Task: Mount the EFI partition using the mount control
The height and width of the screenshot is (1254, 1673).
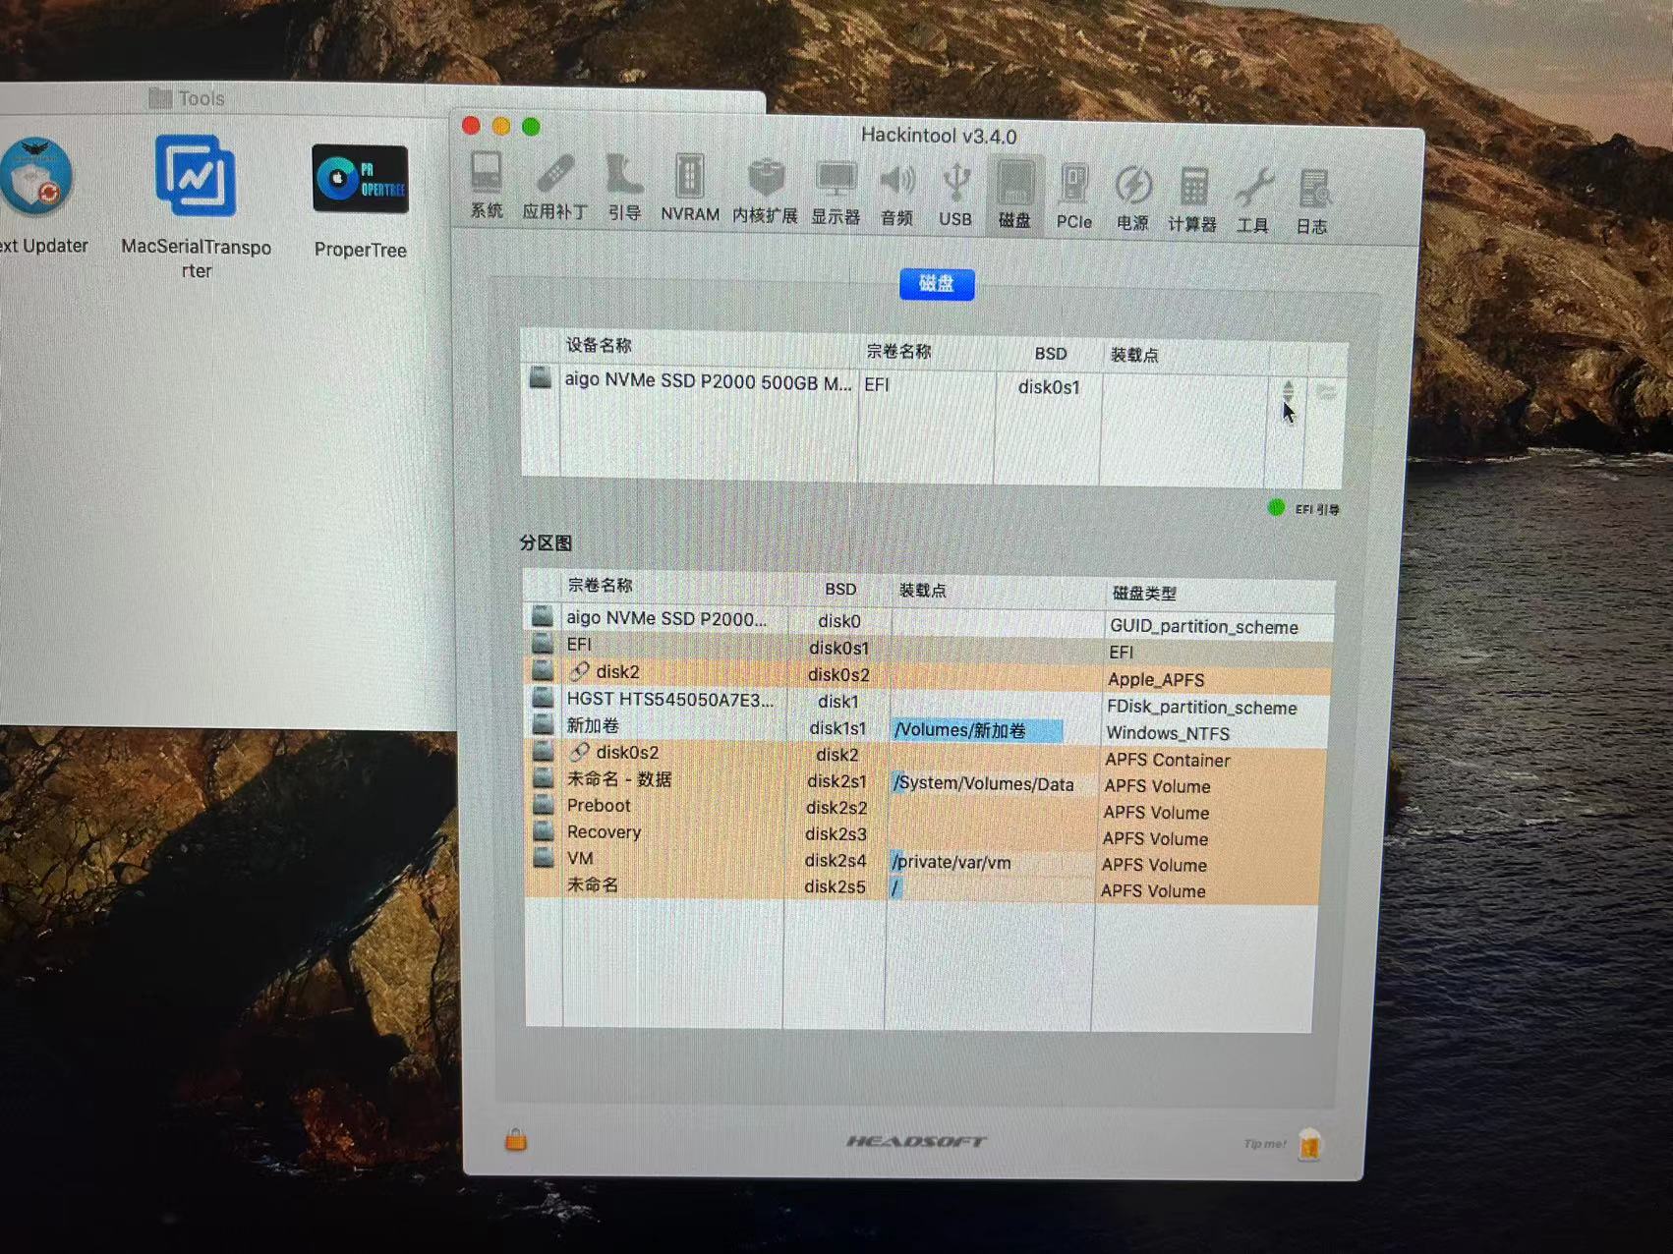Action: point(1326,391)
